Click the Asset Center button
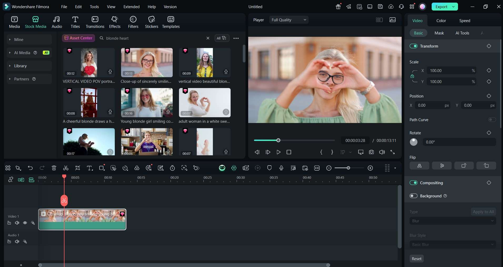503x267 pixels. pos(78,38)
